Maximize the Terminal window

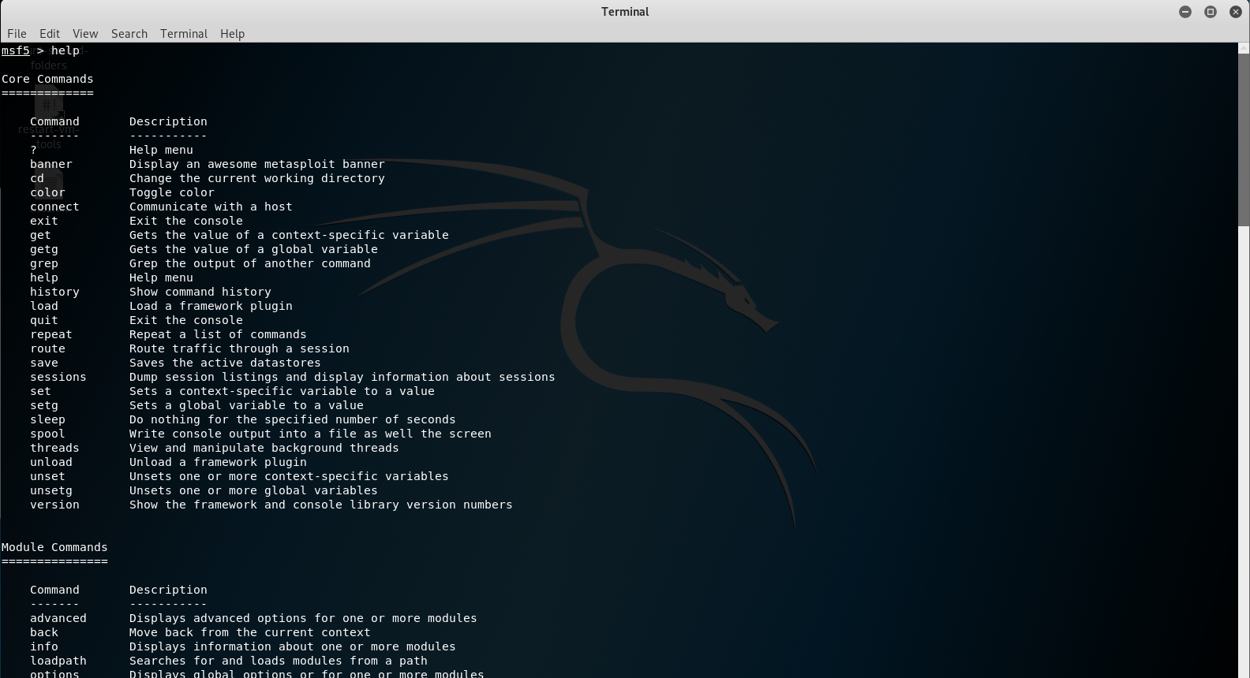coord(1211,12)
